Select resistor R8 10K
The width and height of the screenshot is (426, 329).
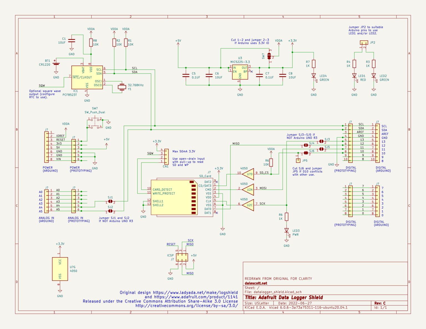tap(91, 42)
